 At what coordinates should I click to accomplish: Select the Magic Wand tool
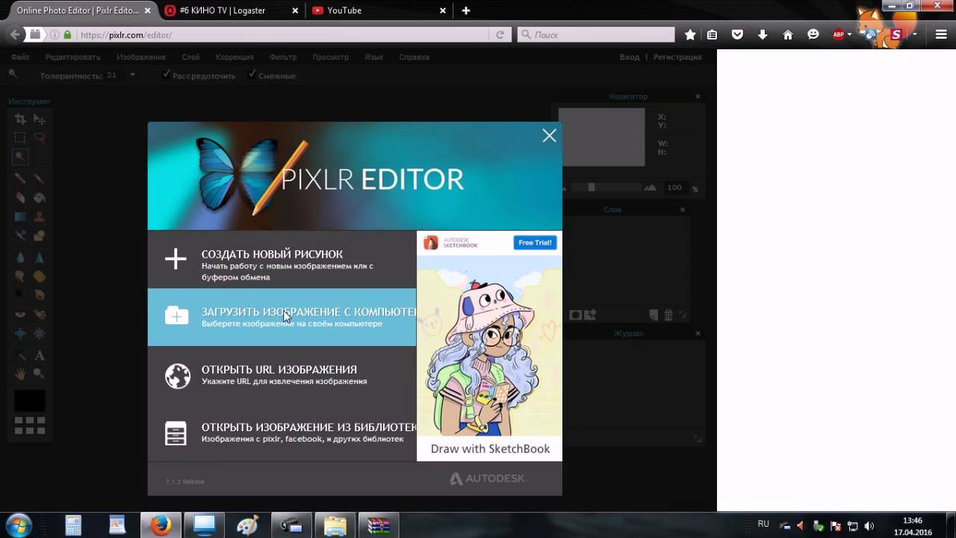[x=20, y=157]
